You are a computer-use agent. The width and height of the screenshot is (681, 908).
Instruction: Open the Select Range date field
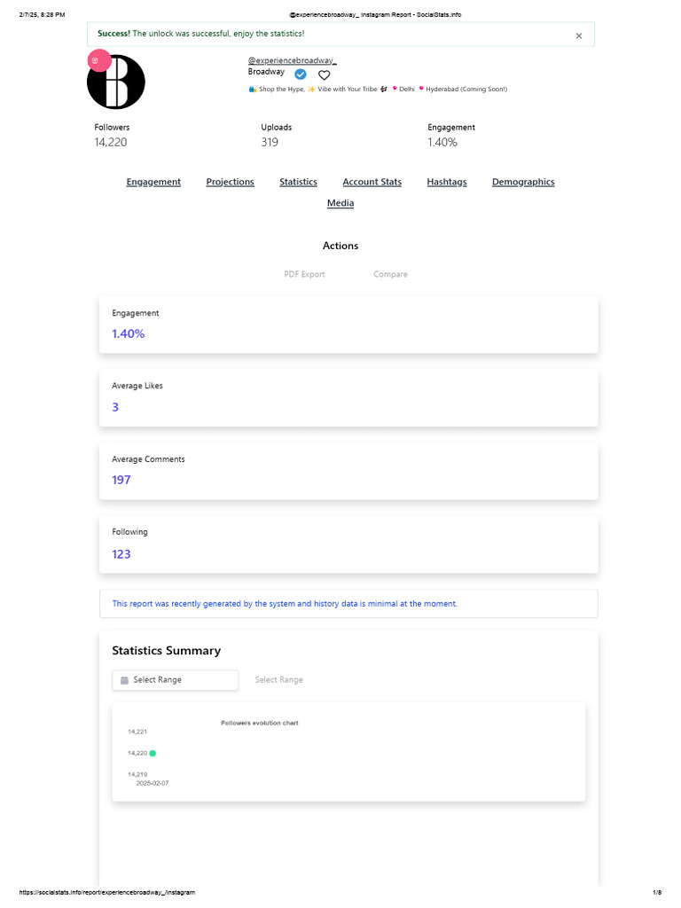pos(176,680)
